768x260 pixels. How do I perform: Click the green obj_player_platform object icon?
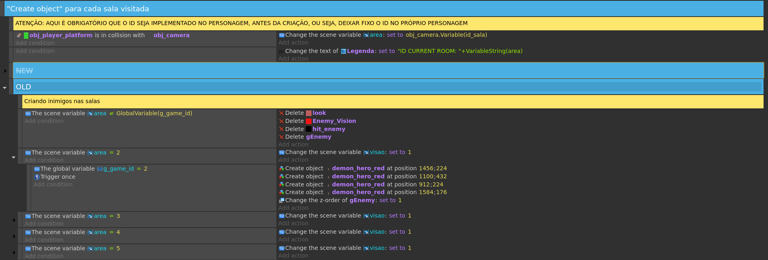tap(26, 36)
